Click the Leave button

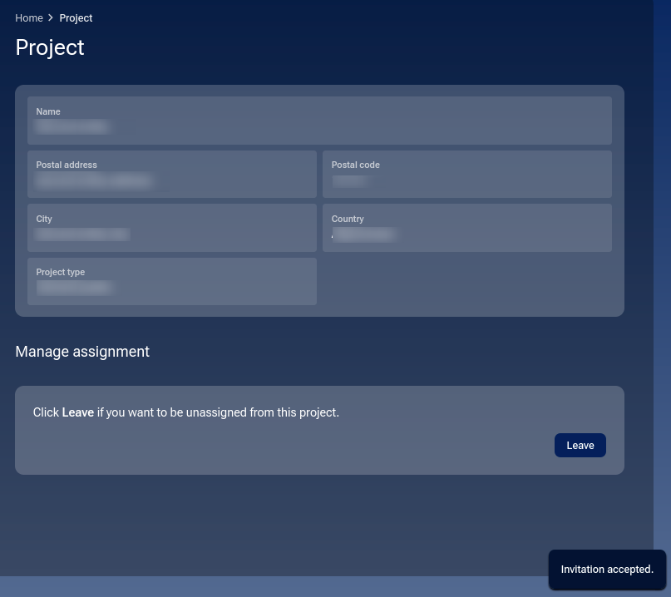click(x=580, y=445)
